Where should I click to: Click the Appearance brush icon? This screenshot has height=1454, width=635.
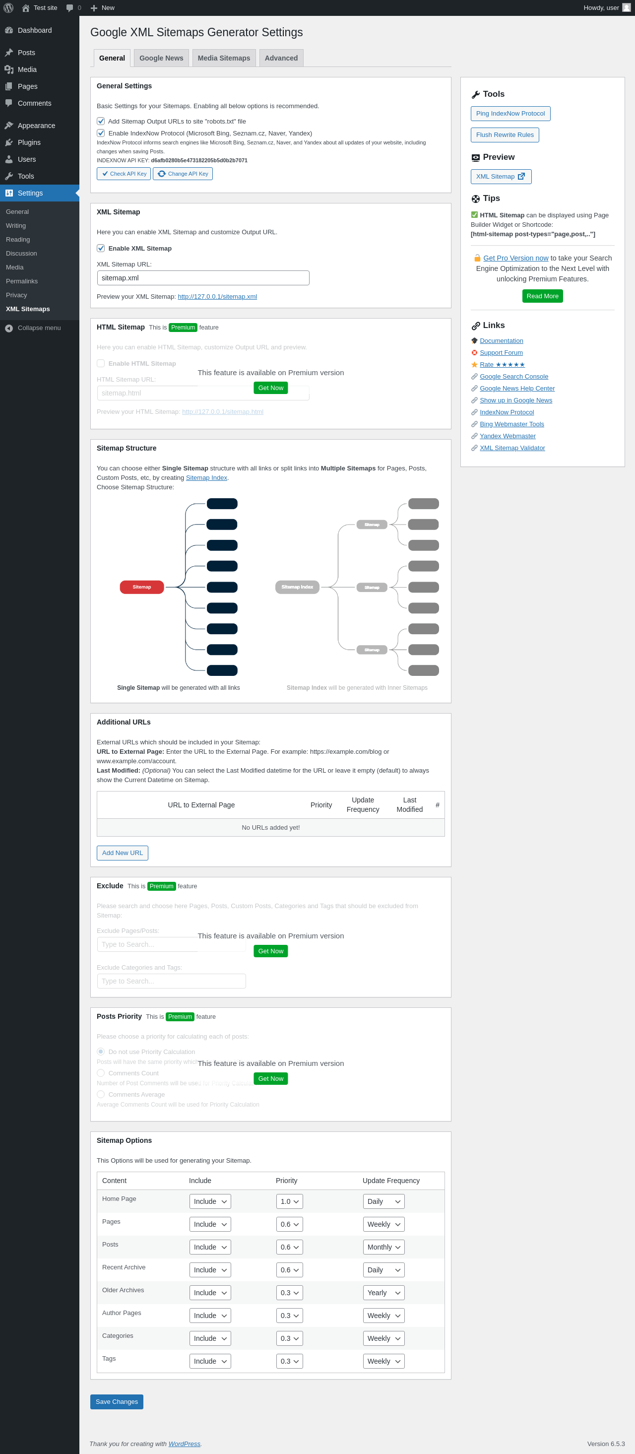point(9,126)
